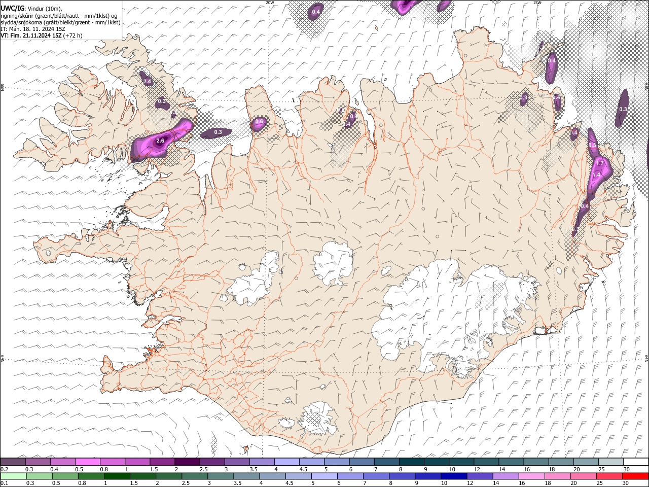The image size is (649, 487).
Task: Select the violet 12 swatch in bottom scale
Action: (x=480, y=476)
